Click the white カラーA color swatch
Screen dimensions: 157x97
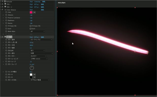click(x=31, y=75)
